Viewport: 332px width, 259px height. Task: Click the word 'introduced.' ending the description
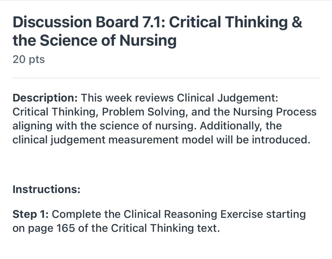click(281, 140)
